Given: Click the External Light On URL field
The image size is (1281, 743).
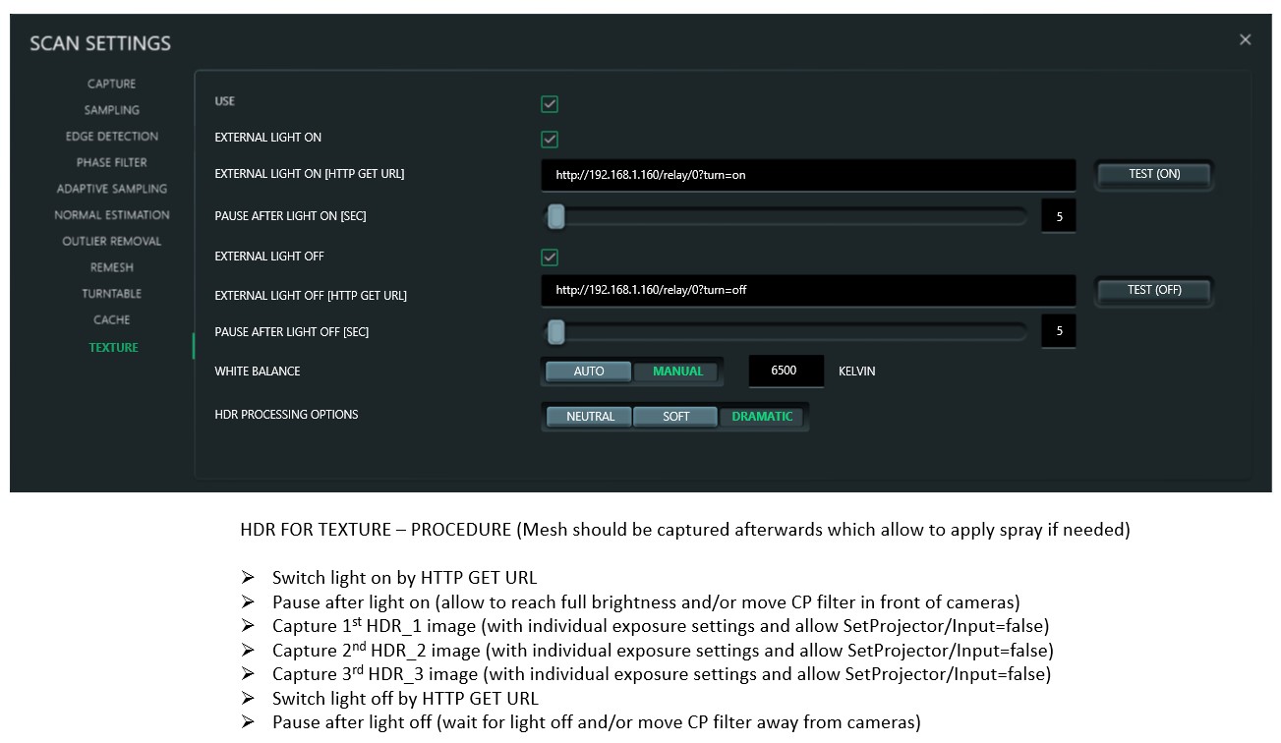Looking at the screenshot, I should [x=807, y=175].
